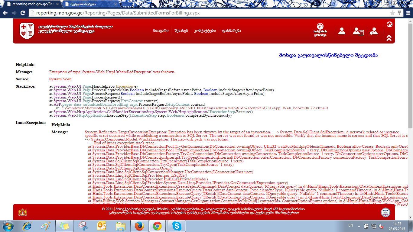Viewport: 413px width, 232px height.
Task: Open the შესახებ menu item
Action: 181,31
